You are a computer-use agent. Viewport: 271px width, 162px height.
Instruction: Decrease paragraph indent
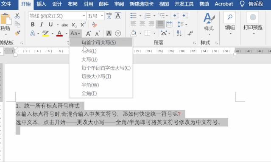(176, 16)
